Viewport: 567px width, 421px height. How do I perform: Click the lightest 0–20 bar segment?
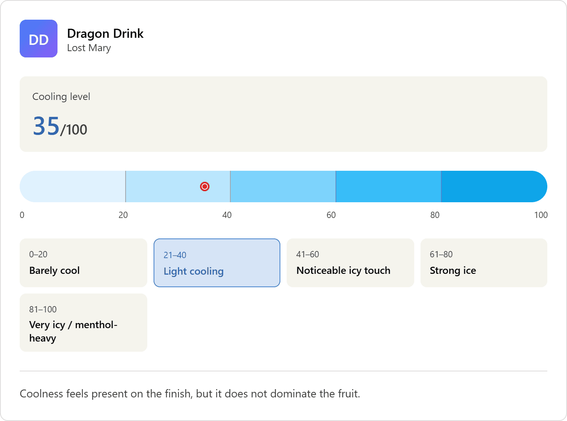[x=73, y=186]
